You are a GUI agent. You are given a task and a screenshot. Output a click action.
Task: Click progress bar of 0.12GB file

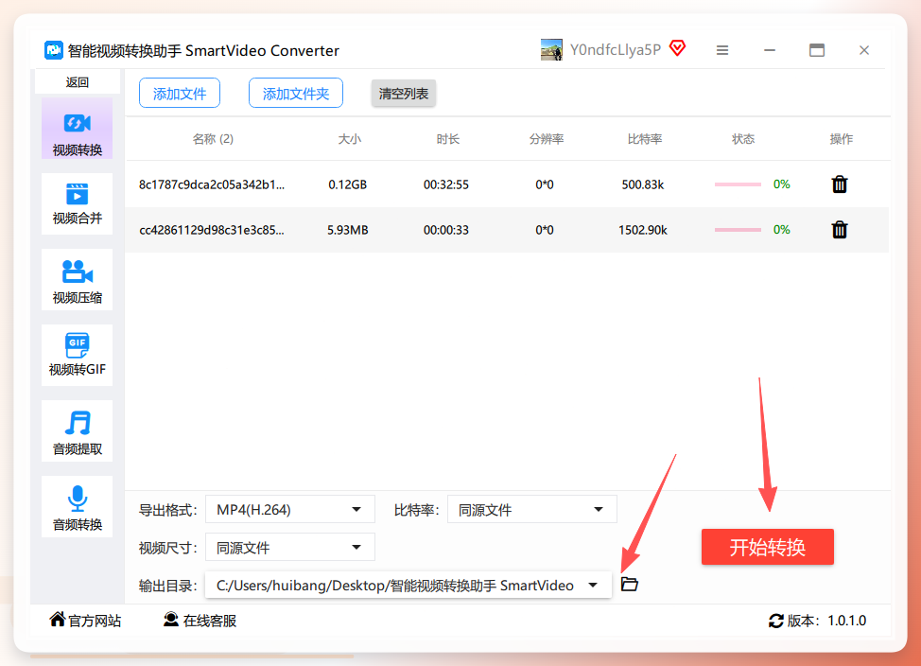coord(738,184)
